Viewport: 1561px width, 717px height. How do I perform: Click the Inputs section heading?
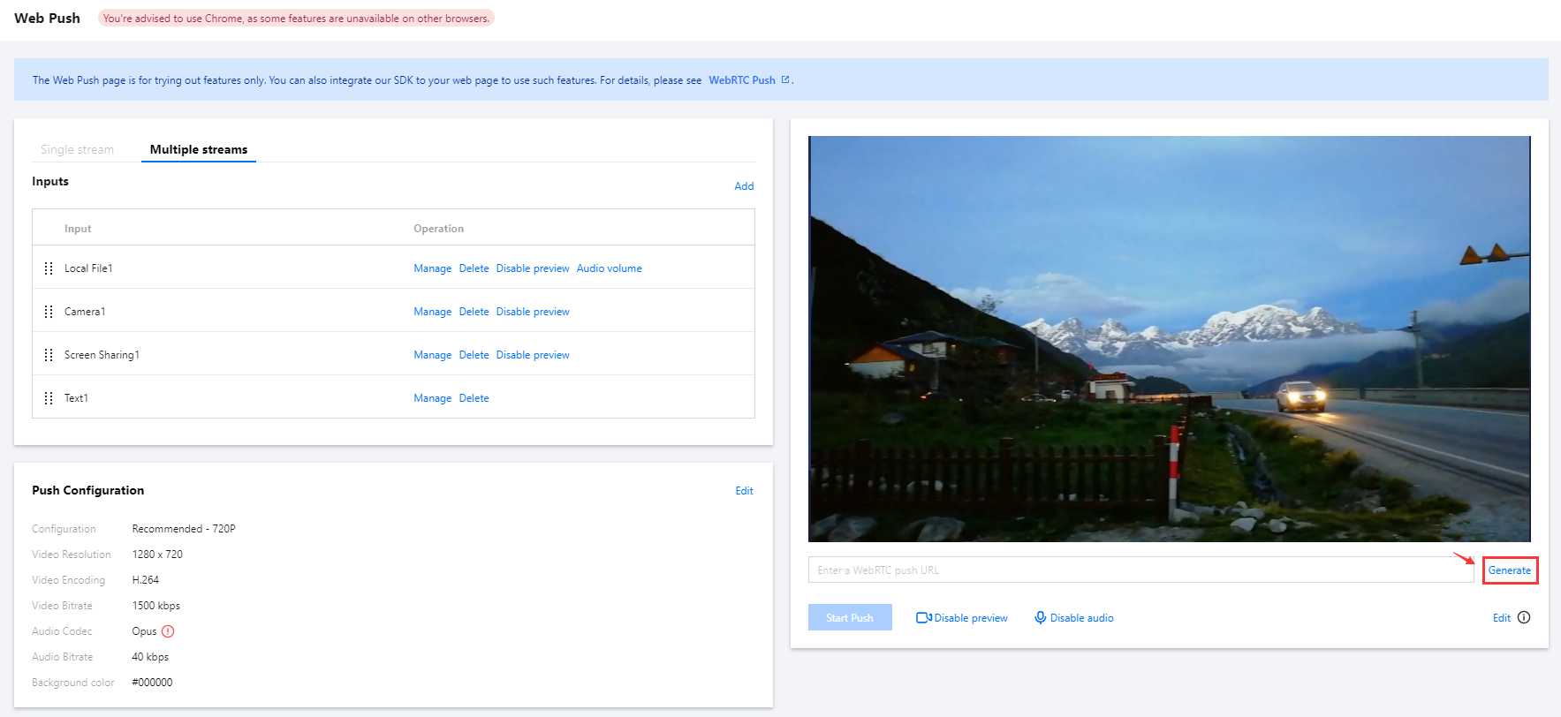pos(50,181)
